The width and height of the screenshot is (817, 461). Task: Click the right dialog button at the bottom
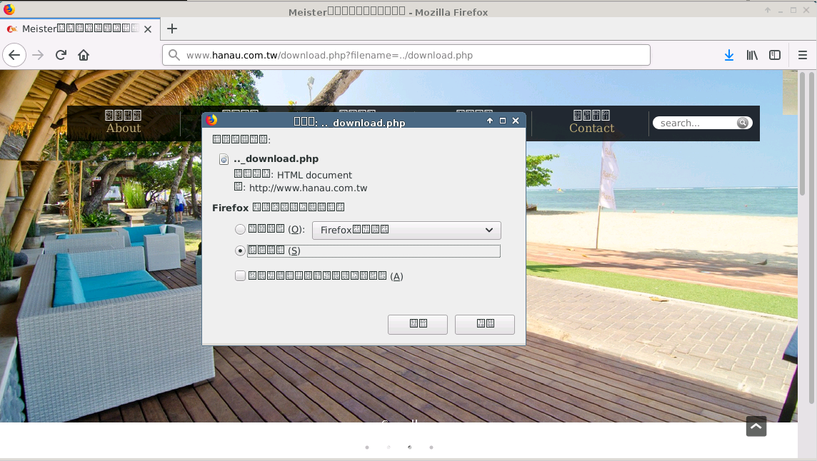pos(485,325)
